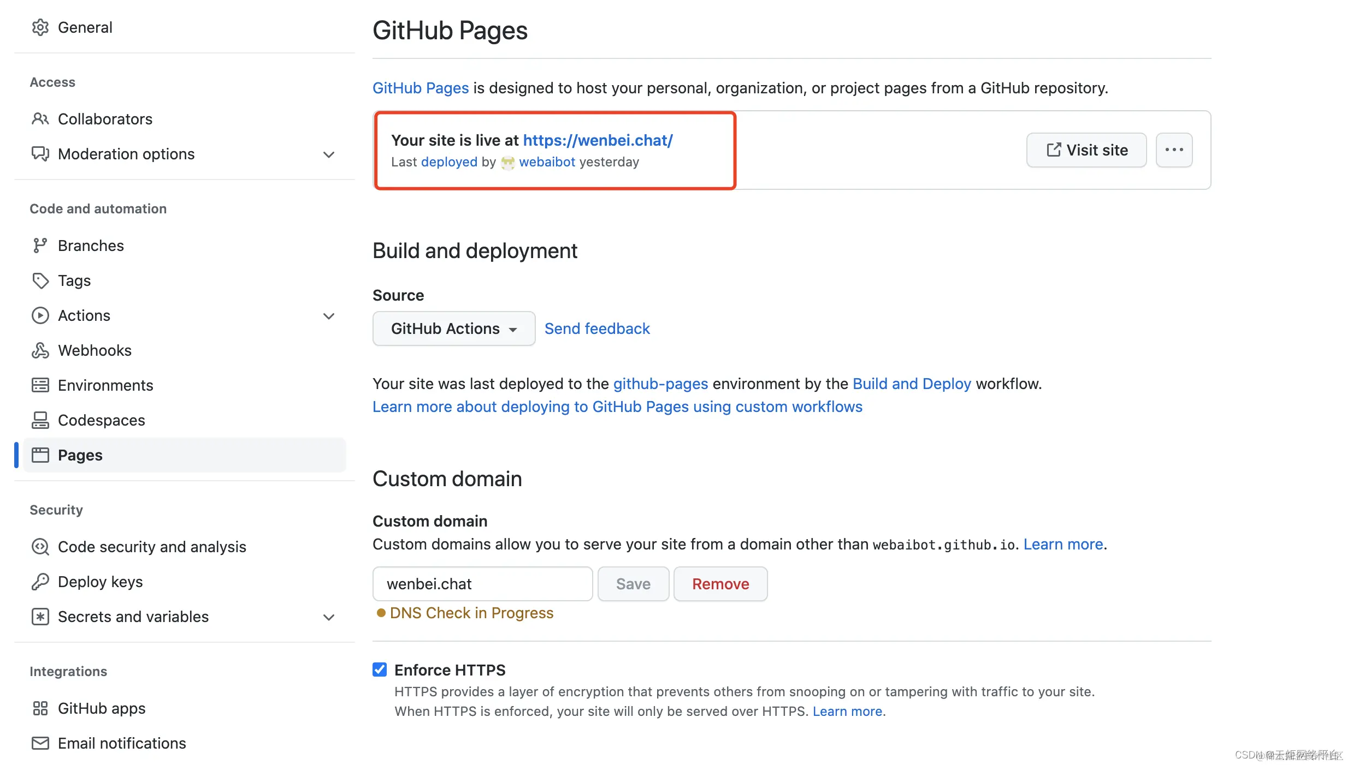Click the Email notifications envelope icon
The width and height of the screenshot is (1347, 765).
coord(40,743)
